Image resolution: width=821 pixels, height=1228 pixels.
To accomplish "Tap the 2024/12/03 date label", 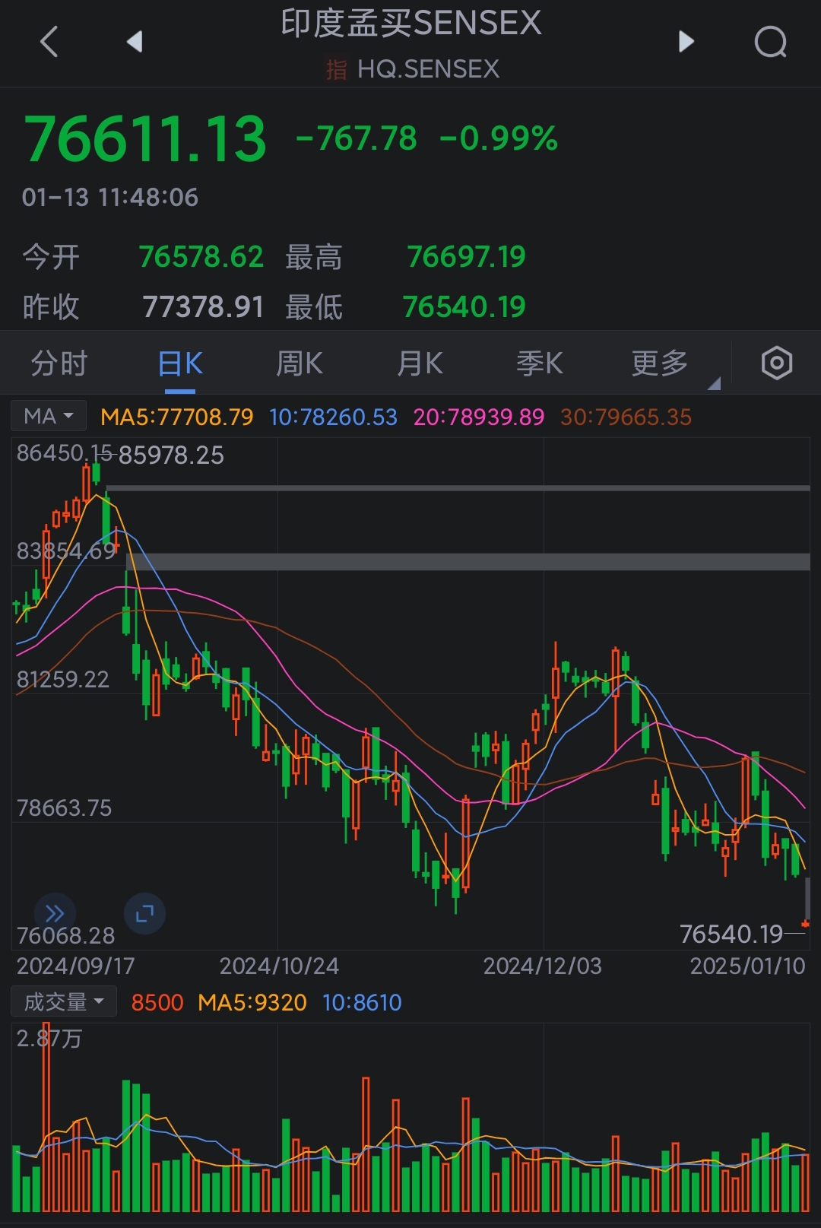I will click(543, 966).
